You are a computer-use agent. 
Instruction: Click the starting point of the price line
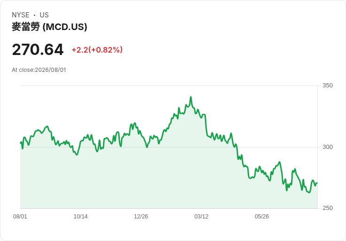21,143
